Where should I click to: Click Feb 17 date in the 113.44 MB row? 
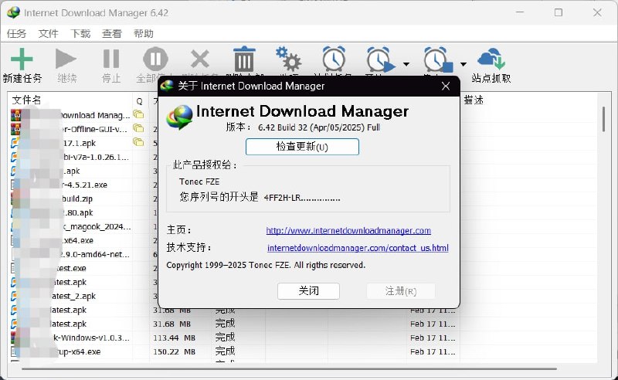point(433,338)
